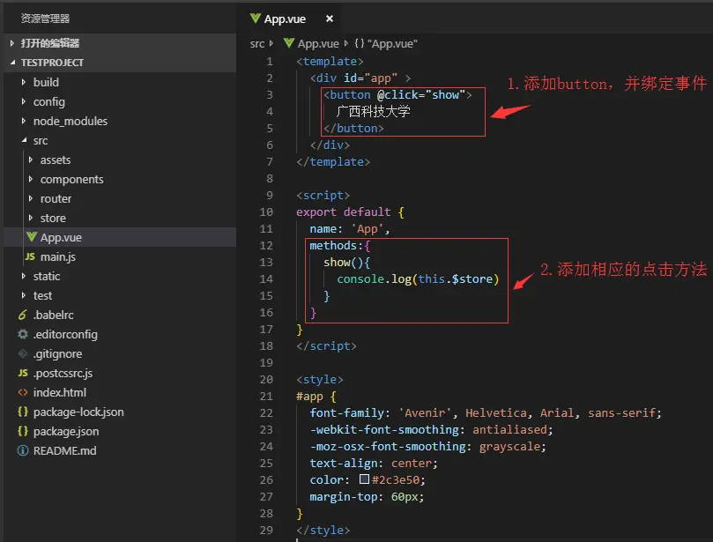Click the opening <script> tag line
The image size is (713, 542).
click(x=323, y=195)
